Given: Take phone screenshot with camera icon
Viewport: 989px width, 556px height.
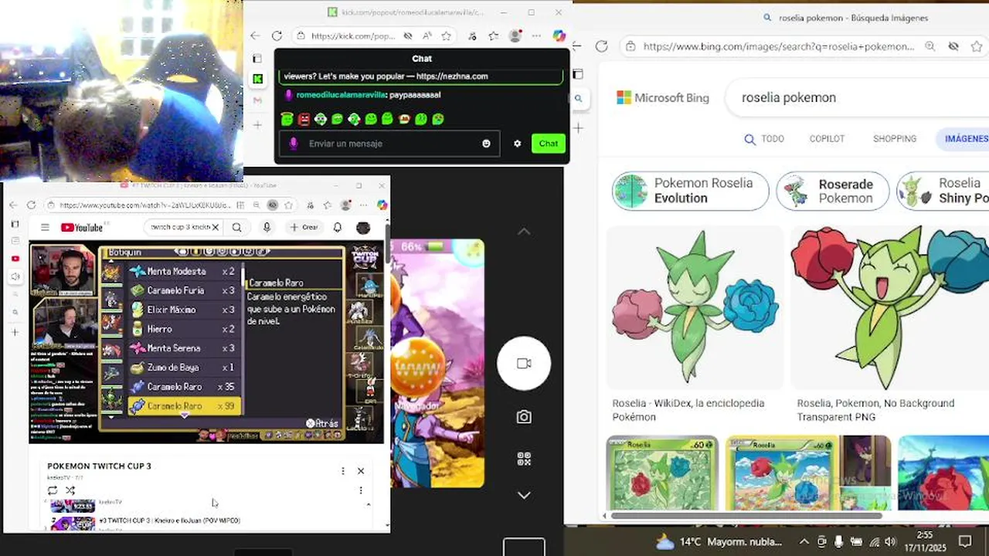Looking at the screenshot, I should [x=524, y=417].
